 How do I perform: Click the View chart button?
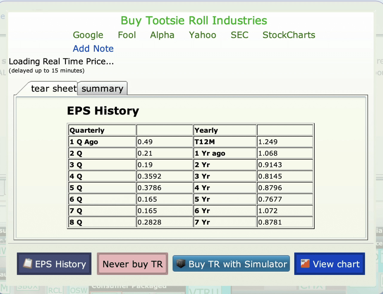pos(330,264)
